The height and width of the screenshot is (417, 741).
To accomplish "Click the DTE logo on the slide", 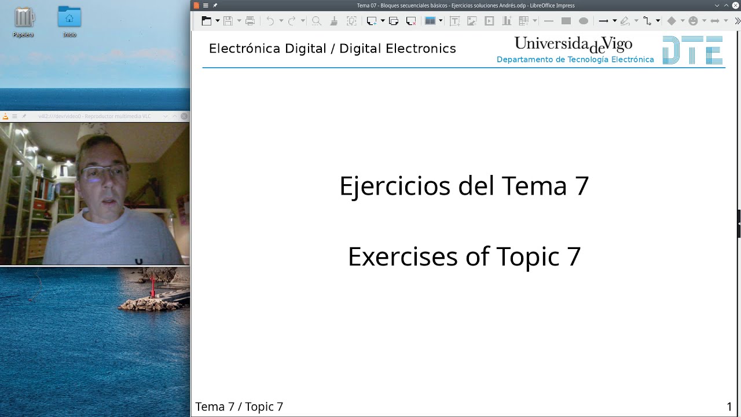I will tap(692, 50).
